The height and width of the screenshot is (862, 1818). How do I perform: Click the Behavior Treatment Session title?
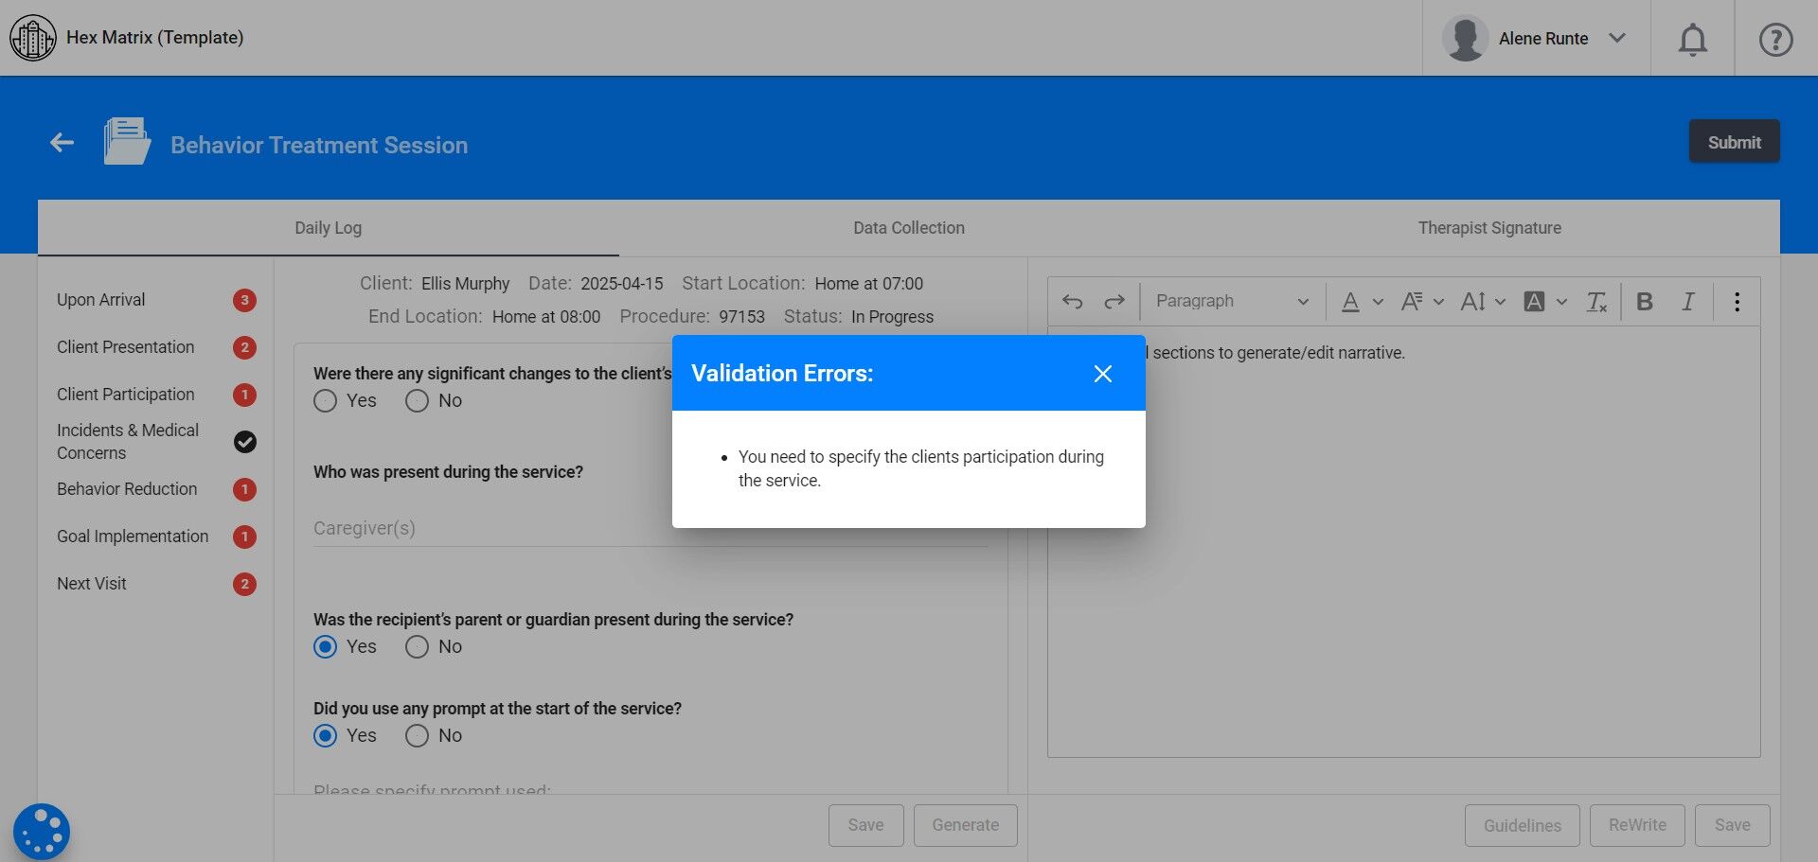coord(319,145)
